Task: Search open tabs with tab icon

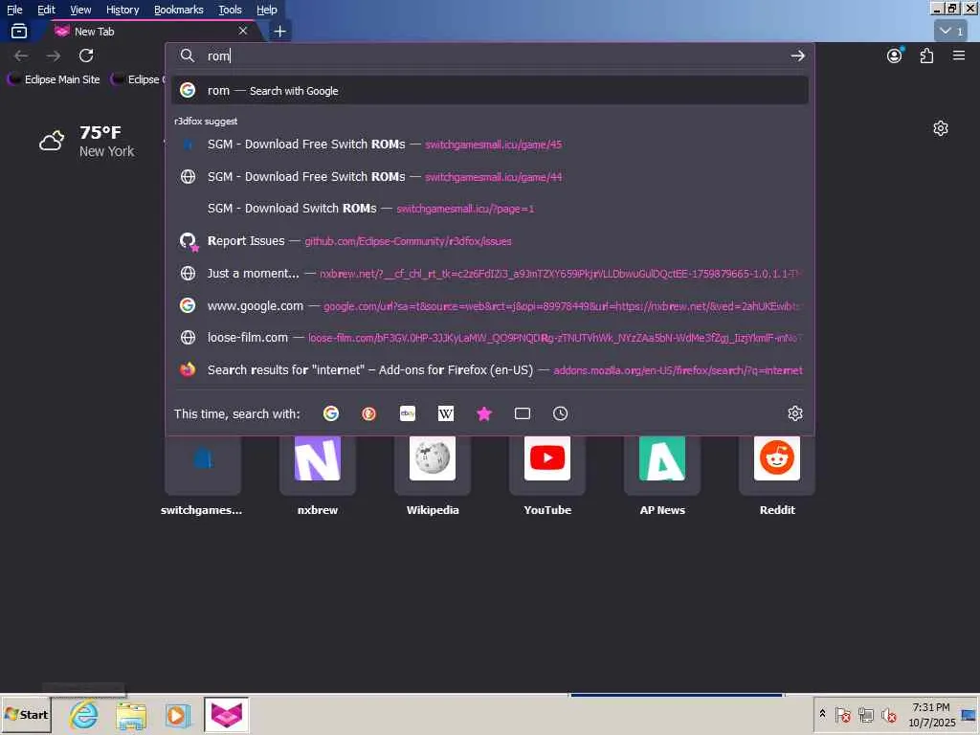Action: 523,413
